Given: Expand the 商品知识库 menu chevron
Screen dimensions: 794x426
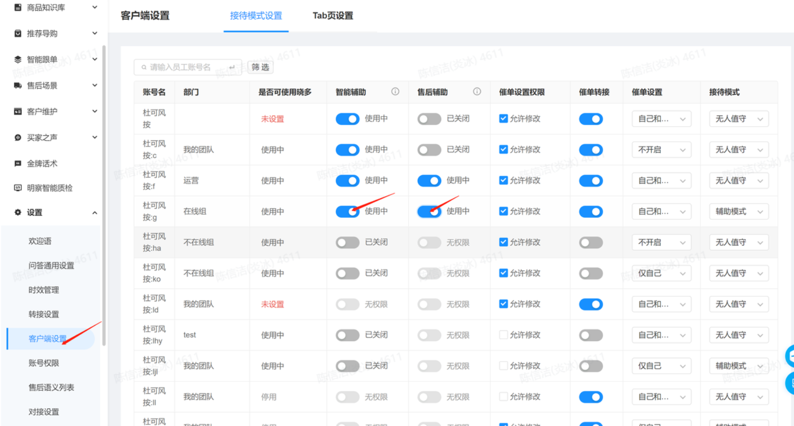Looking at the screenshot, I should (x=95, y=7).
